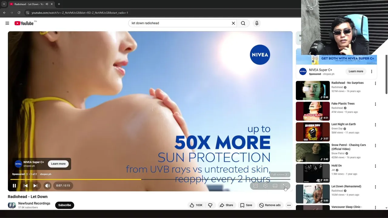Image resolution: width=388 pixels, height=218 pixels.
Task: Click the sidebar scrollbar on the right
Action: 386,74
